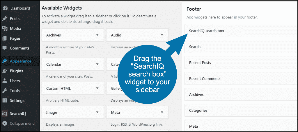Click the Plugins plug icon
The image size is (298, 132).
[x=5, y=71]
